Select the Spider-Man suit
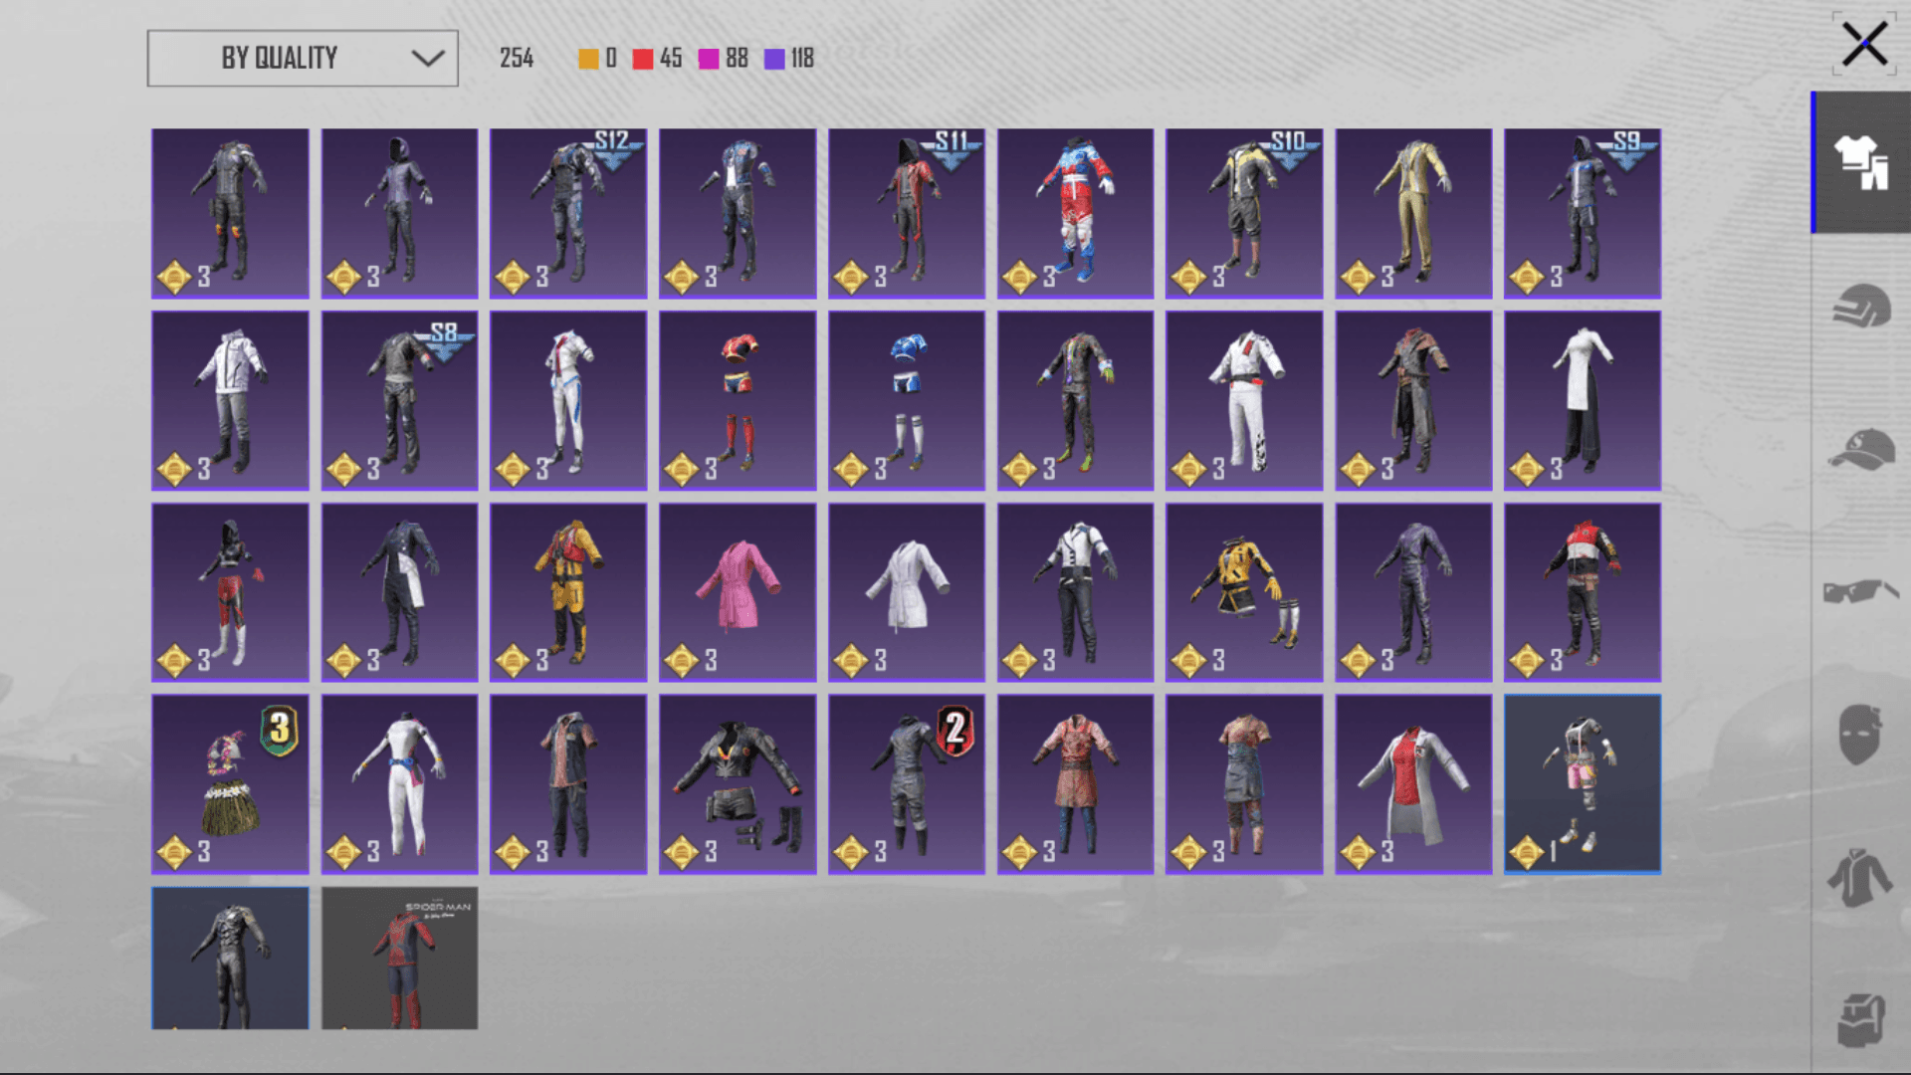Image resolution: width=1911 pixels, height=1075 pixels. click(399, 958)
